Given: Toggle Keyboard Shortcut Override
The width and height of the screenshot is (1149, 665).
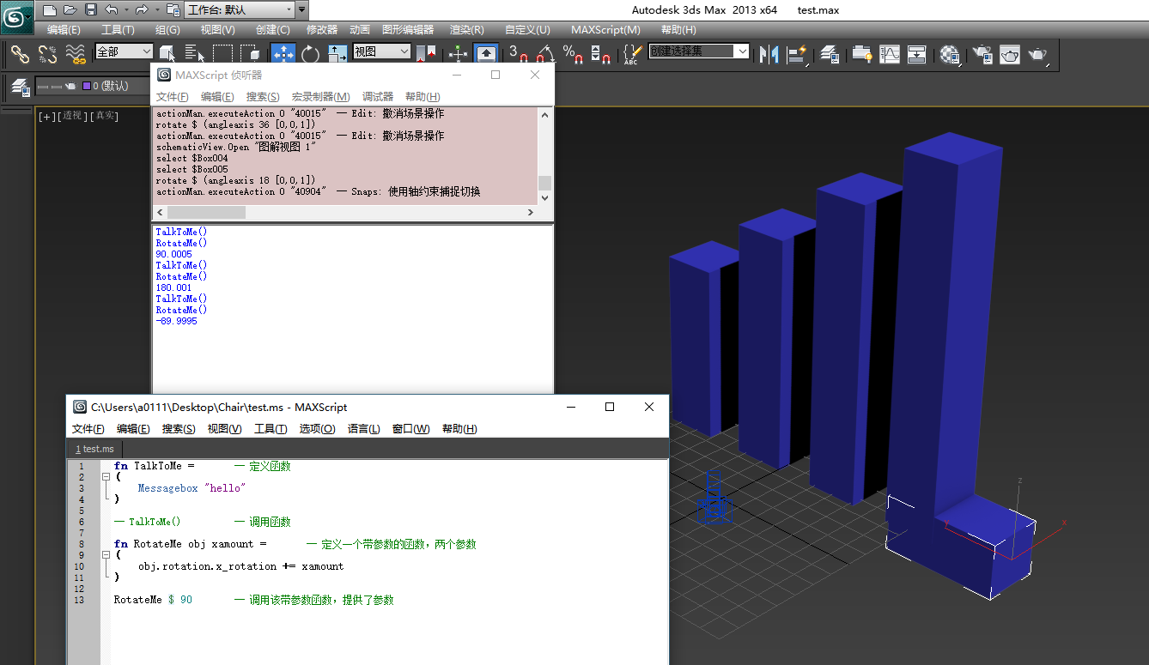Looking at the screenshot, I should click(x=486, y=54).
